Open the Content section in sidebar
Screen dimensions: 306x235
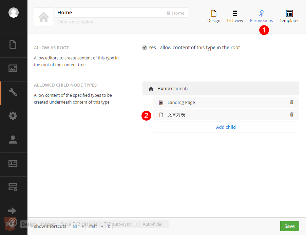tap(13, 44)
